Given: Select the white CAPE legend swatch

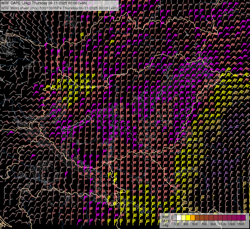Looking at the screenshot, I should (179, 218).
